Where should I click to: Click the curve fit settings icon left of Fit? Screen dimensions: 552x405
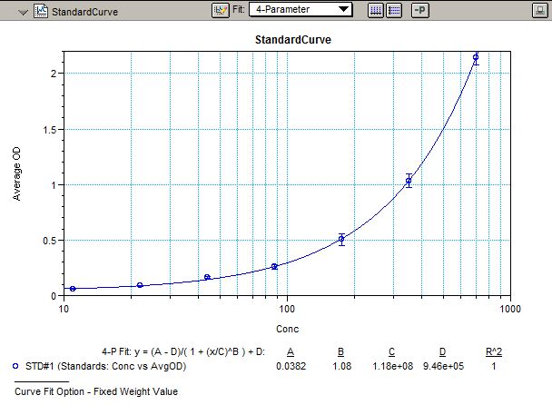click(x=220, y=10)
